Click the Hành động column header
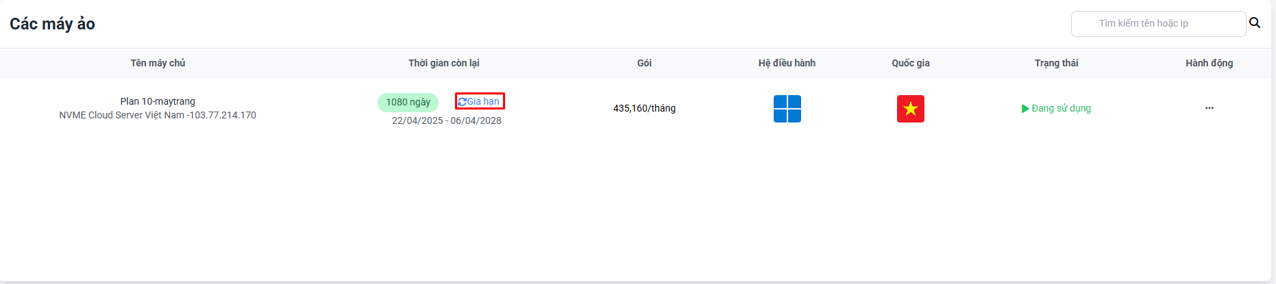The image size is (1276, 284). pos(1210,63)
